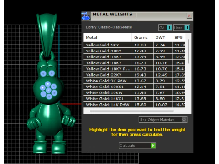Click the 13.99 grams cell
The height and width of the screenshot is (164, 219).
click(x=143, y=57)
